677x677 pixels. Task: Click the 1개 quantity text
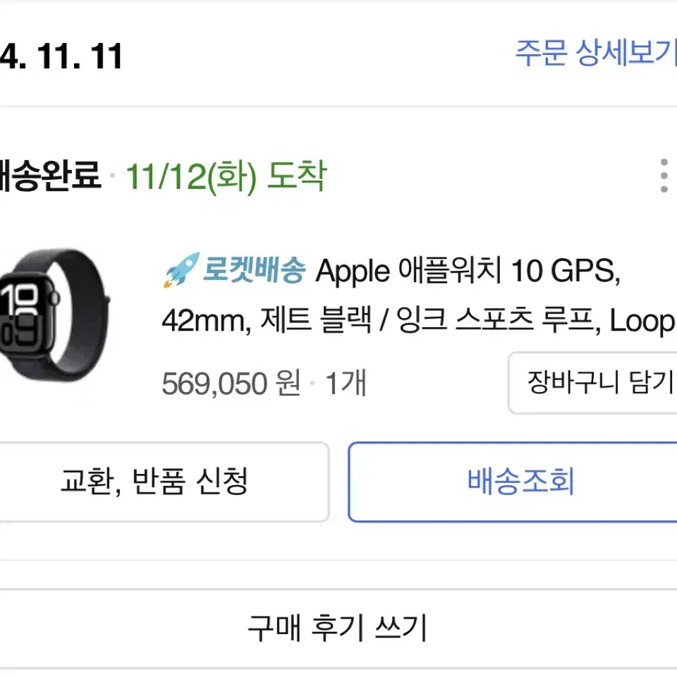346,384
